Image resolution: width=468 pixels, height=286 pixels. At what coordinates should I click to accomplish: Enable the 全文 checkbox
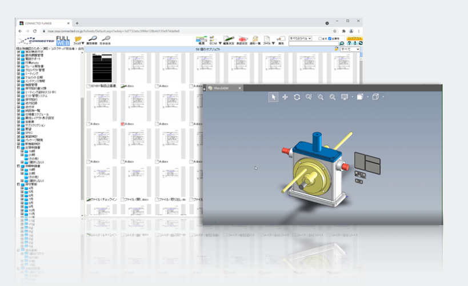[320, 39]
